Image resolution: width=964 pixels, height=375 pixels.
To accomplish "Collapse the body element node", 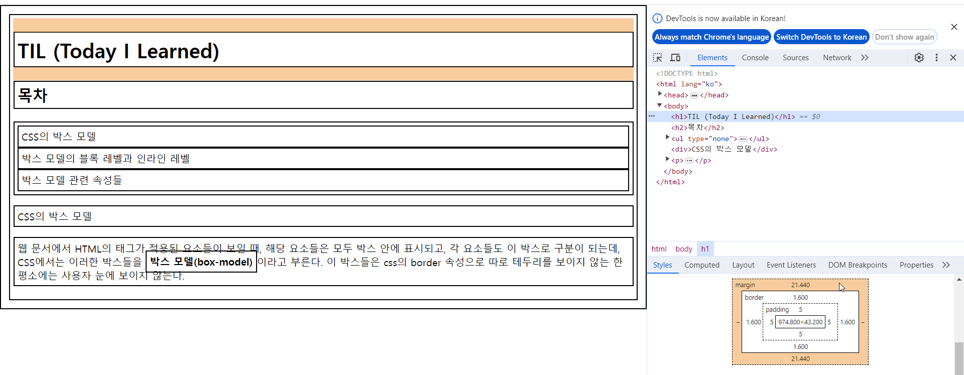I will point(660,105).
